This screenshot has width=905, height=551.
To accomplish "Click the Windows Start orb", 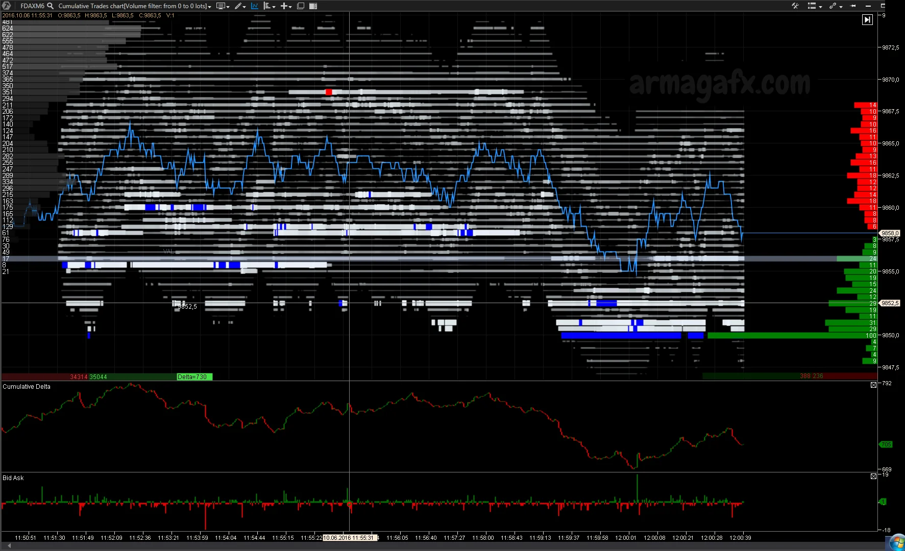I will point(897,543).
